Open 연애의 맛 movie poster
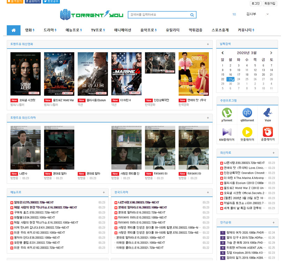 (194, 74)
